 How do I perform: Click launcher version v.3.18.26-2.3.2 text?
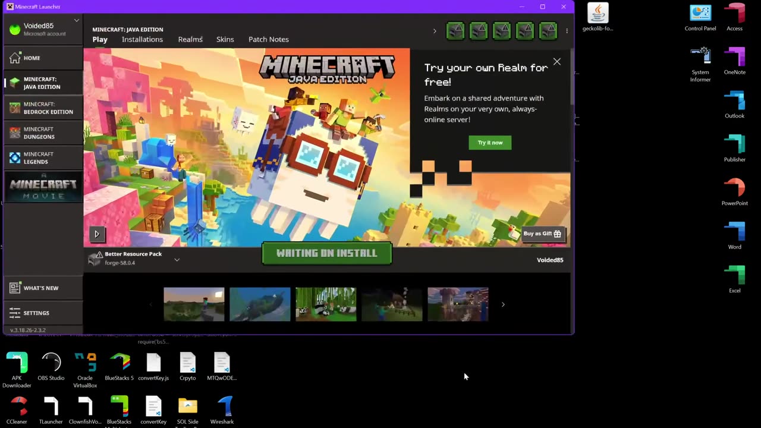[x=28, y=330]
